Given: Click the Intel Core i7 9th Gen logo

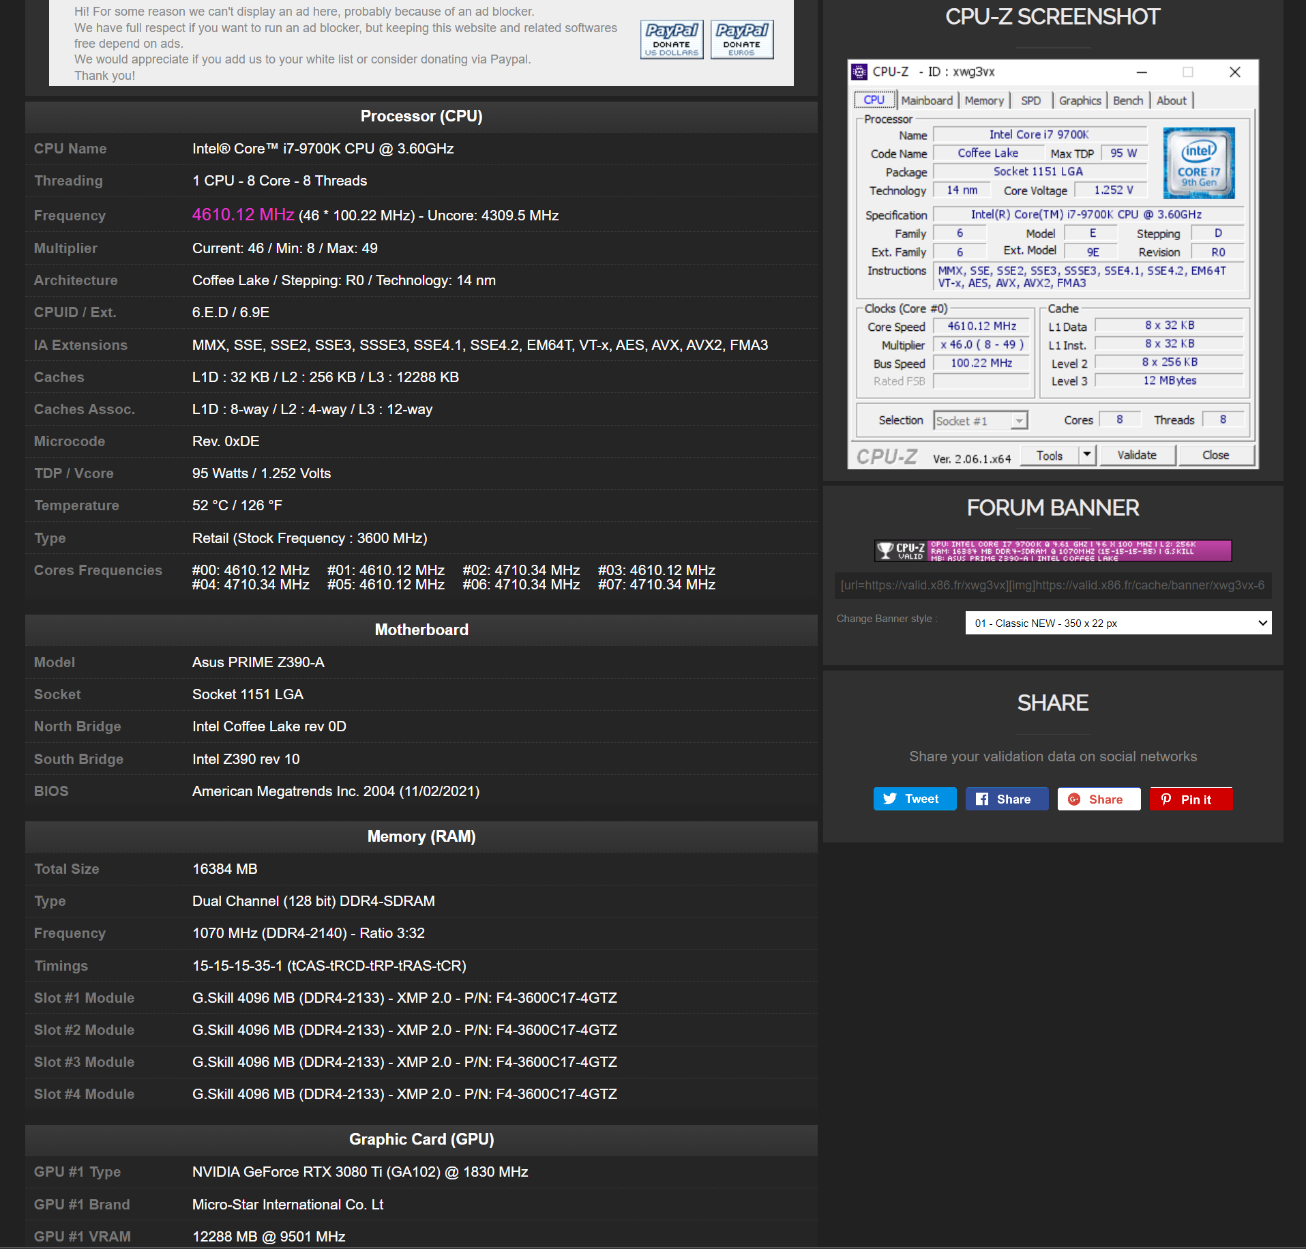Looking at the screenshot, I should tap(1199, 164).
